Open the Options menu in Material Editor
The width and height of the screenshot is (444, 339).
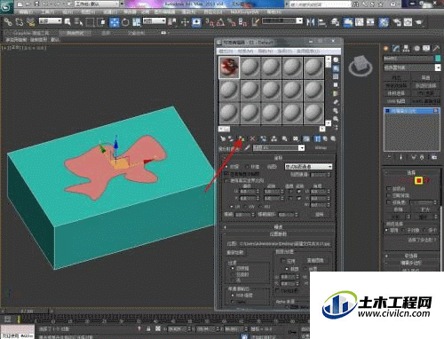pos(285,51)
